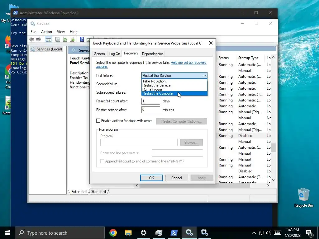Click the Back arrow in Services toolbar
This screenshot has height=239, width=319.
(x=31, y=39)
